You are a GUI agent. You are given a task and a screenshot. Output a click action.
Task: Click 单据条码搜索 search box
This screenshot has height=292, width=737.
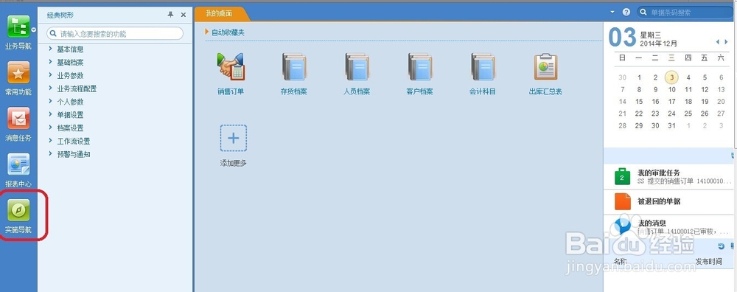coord(685,13)
